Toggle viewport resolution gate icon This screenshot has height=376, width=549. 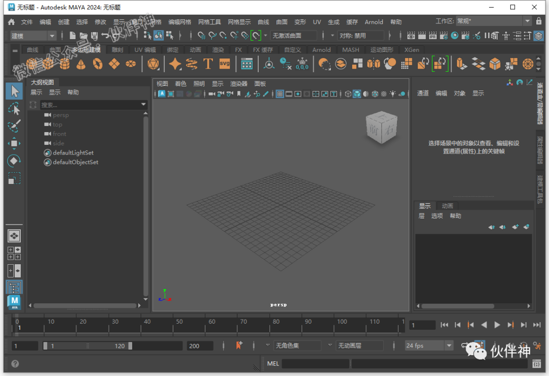[x=298, y=94]
